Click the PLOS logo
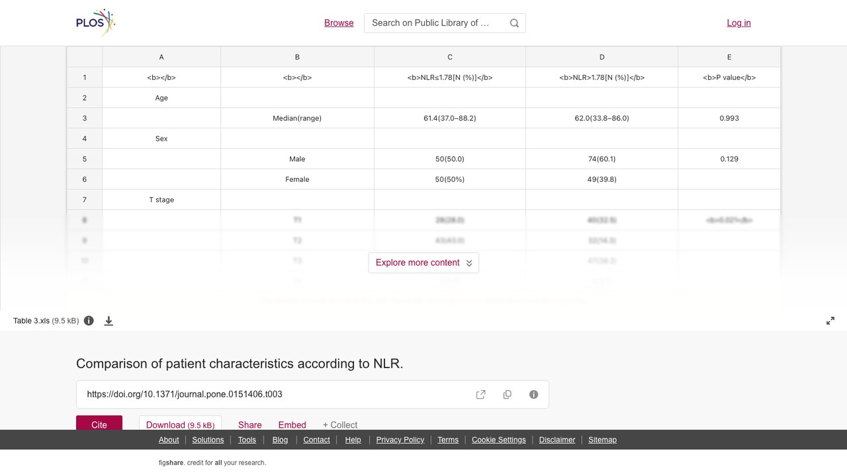 [x=96, y=22]
